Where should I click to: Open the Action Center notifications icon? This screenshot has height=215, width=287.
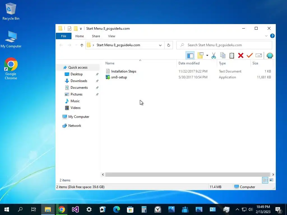[278, 209]
